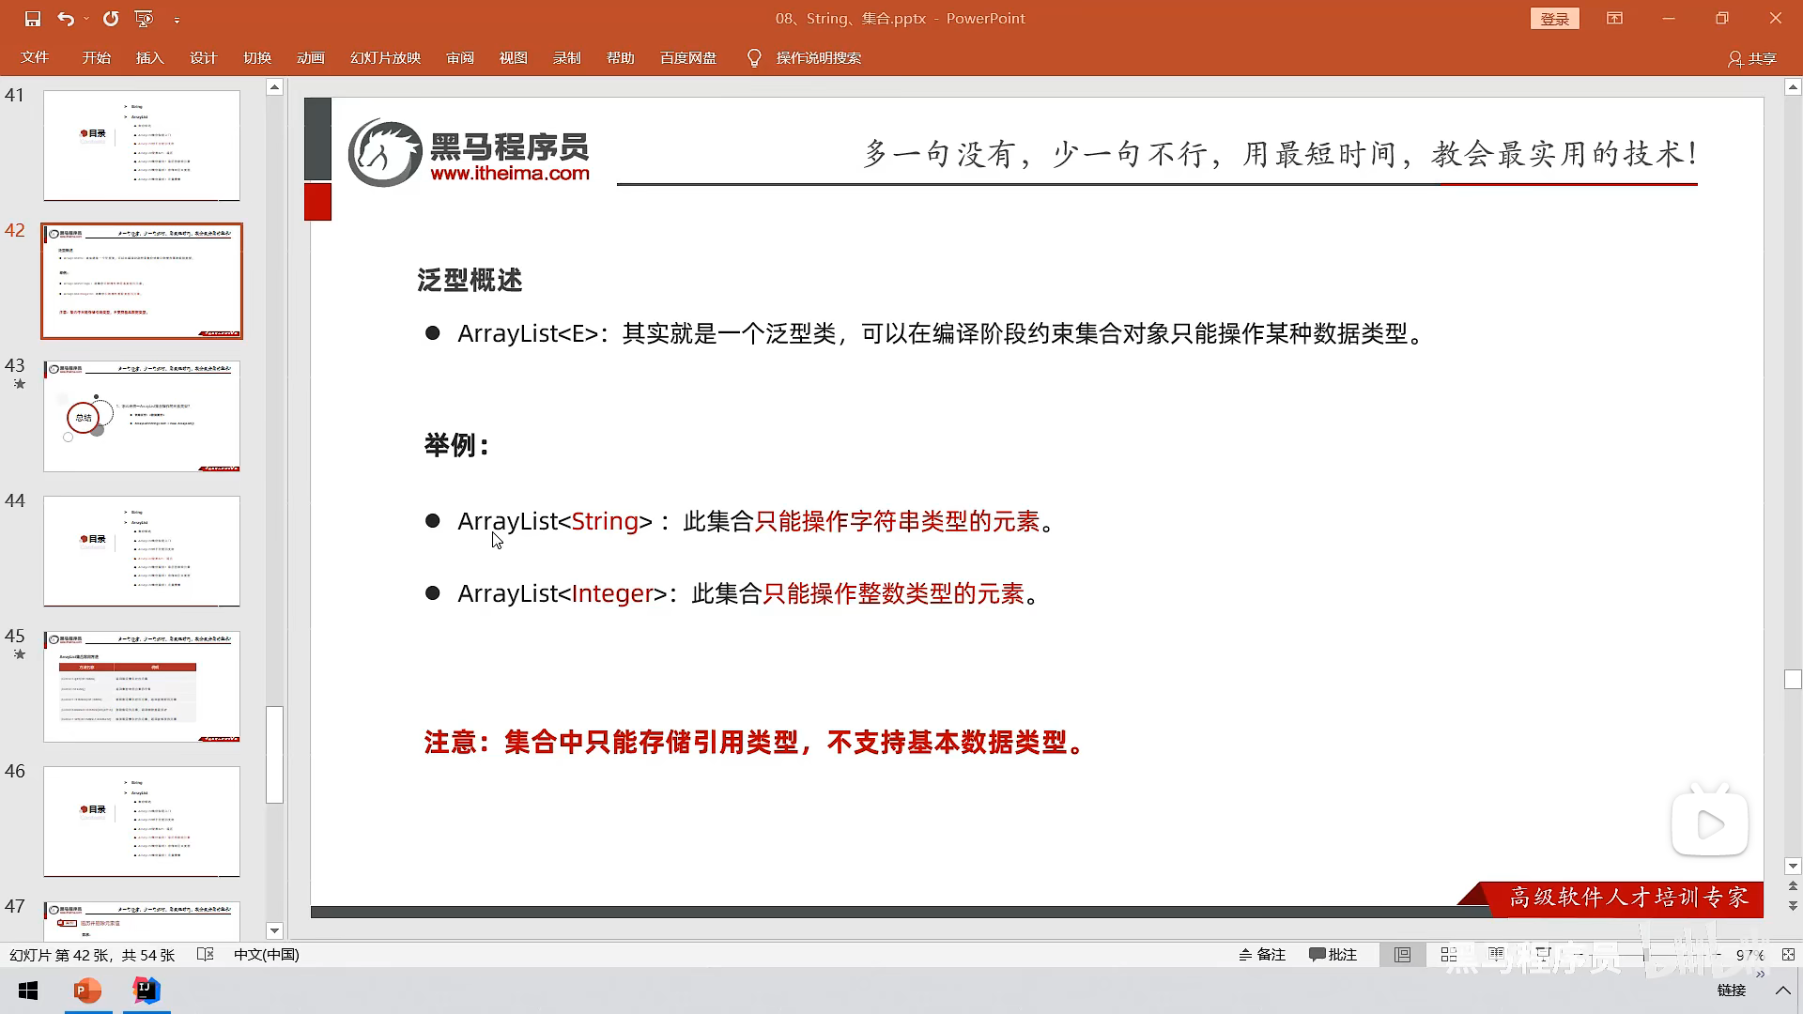Expand the undo history dropdown arrow
Screen dimensions: 1803x1014
86,19
